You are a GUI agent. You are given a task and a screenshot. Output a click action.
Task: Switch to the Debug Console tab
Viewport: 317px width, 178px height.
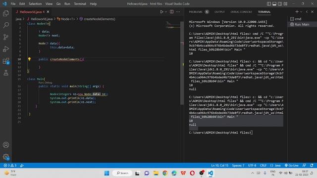(241, 12)
